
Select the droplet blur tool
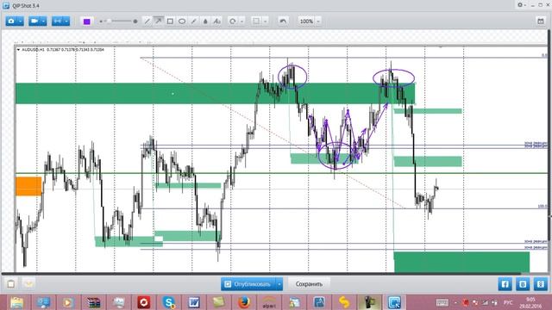pos(205,22)
